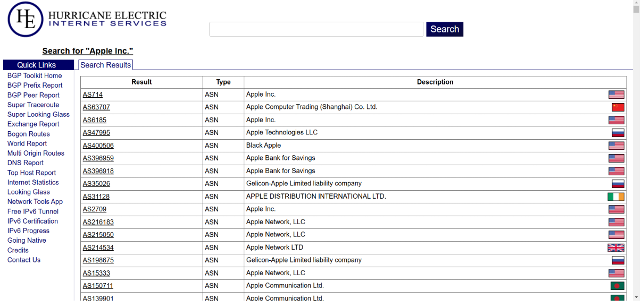Open DNS Report link

pyautogui.click(x=26, y=163)
